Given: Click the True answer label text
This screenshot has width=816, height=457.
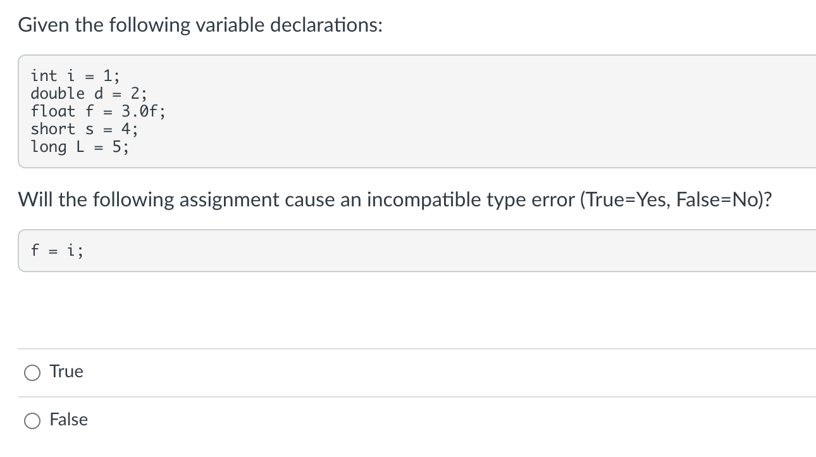Looking at the screenshot, I should [66, 372].
